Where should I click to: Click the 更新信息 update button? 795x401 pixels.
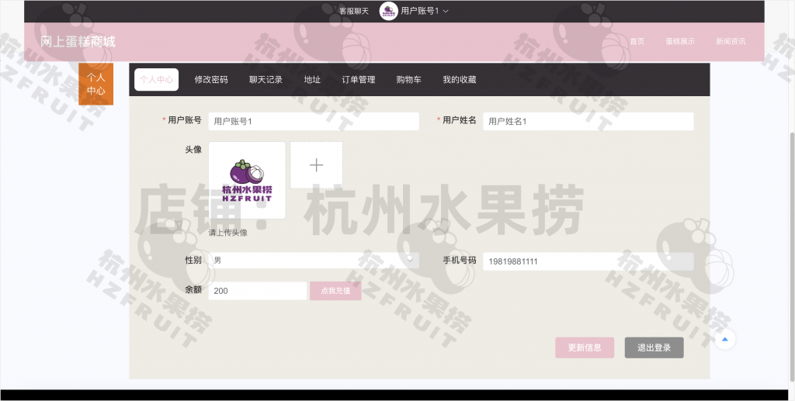coord(585,347)
